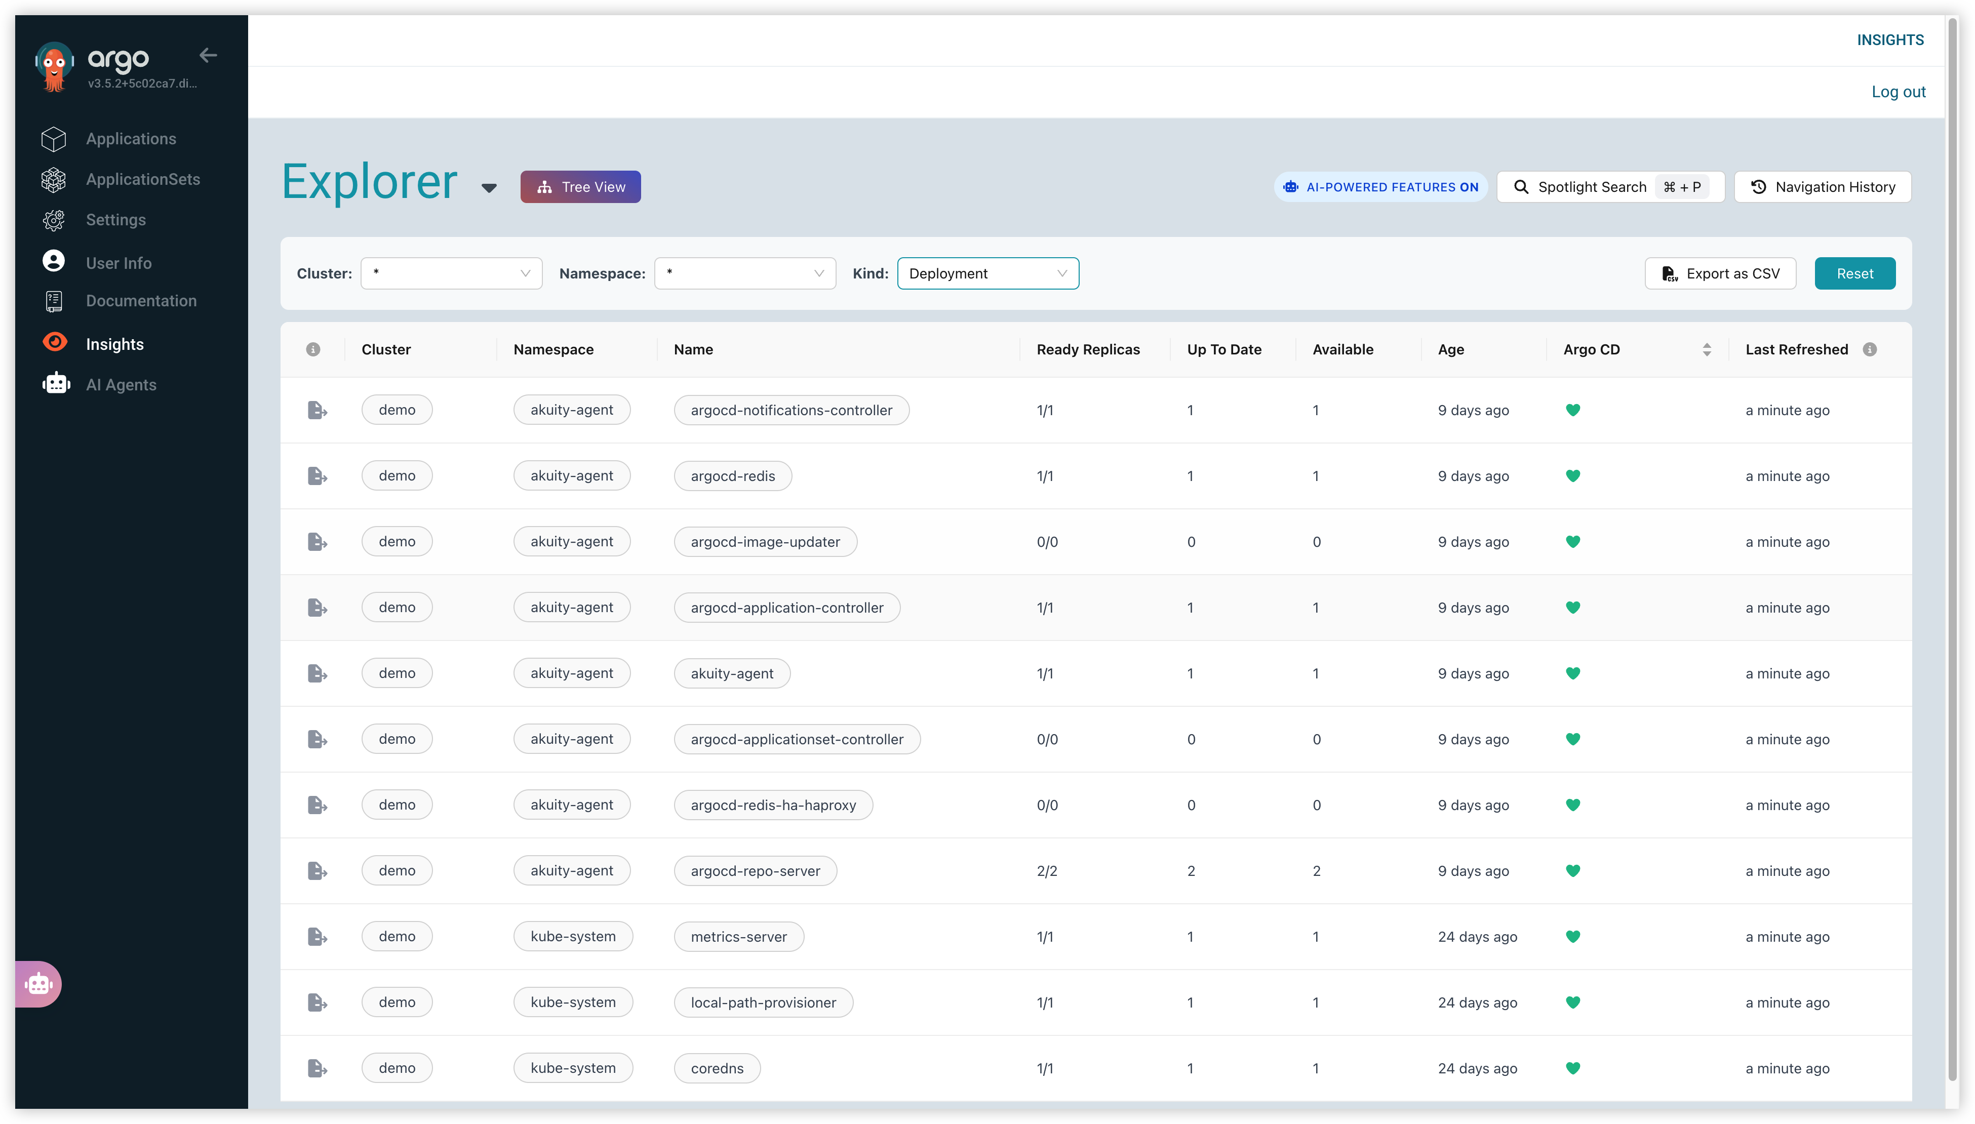Open the Applications page
This screenshot has width=1975, height=1124.
click(x=131, y=139)
